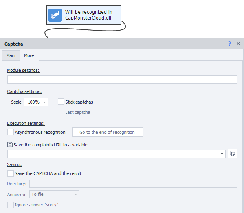Enable the Stick captchas checkbox

click(x=61, y=102)
